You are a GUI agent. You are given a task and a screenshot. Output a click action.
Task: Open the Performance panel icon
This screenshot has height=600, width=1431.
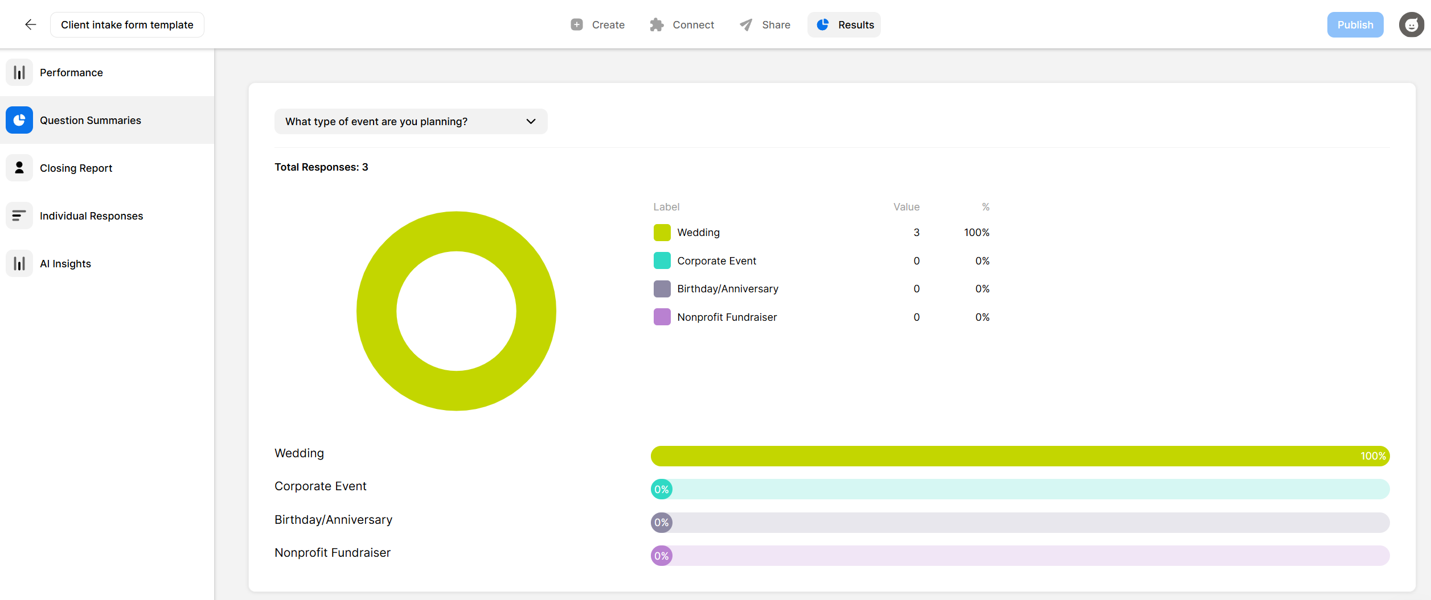pyautogui.click(x=19, y=72)
